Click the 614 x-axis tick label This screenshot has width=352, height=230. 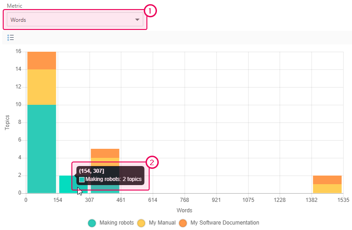[x=153, y=200]
